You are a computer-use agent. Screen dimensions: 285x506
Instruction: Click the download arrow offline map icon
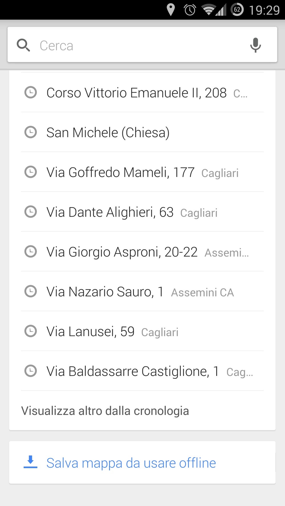pyautogui.click(x=30, y=462)
